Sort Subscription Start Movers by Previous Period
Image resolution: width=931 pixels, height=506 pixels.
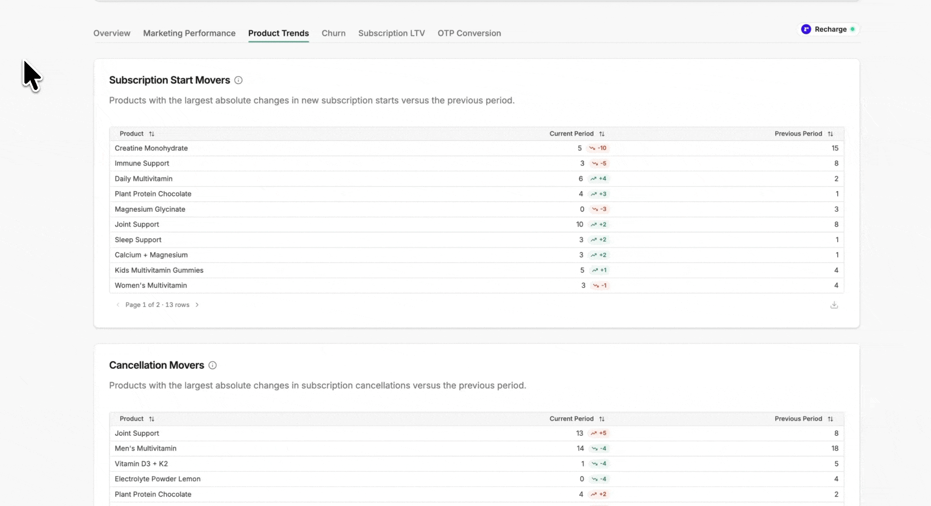(830, 134)
